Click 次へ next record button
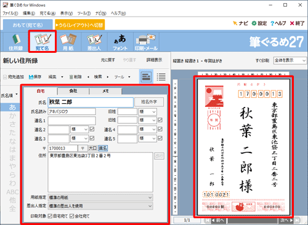This screenshot has height=225, width=308. tap(286, 220)
